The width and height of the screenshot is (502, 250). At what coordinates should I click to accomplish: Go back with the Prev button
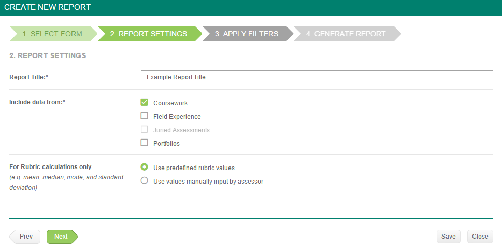(25, 237)
